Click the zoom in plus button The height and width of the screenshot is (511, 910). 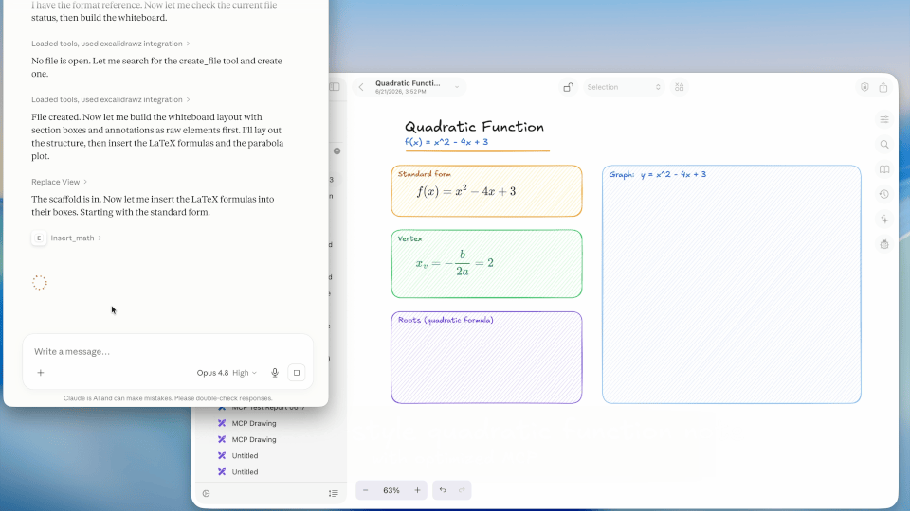pos(417,490)
